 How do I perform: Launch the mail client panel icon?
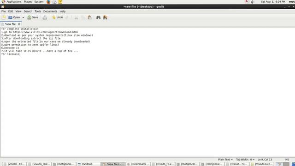(54, 2)
